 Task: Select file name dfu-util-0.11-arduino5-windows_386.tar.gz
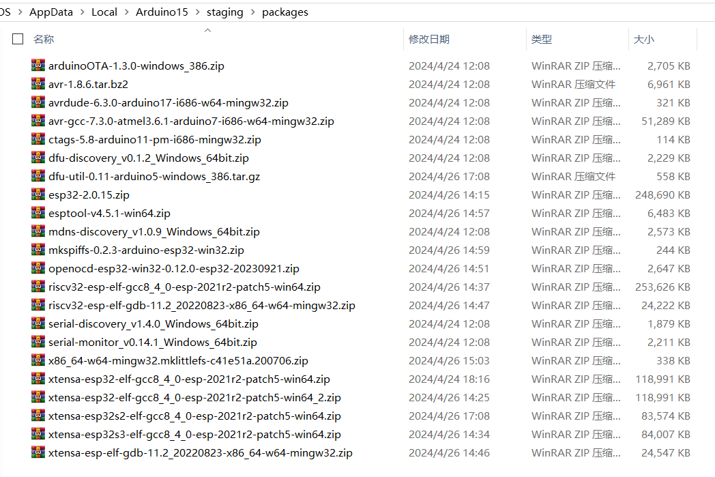(154, 177)
